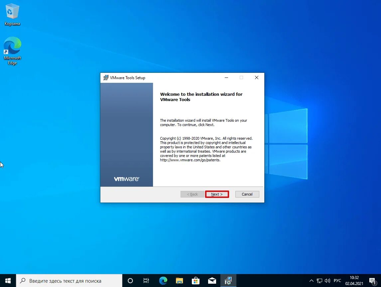Open File Explorer from the taskbar

click(179, 281)
